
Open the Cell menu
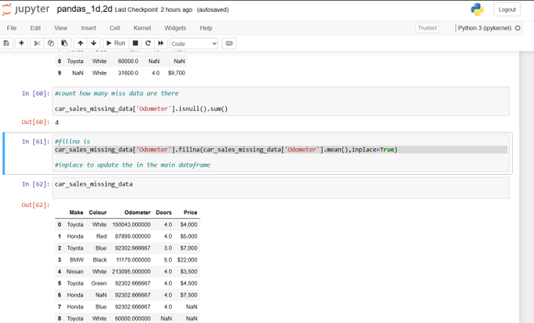pyautogui.click(x=115, y=28)
